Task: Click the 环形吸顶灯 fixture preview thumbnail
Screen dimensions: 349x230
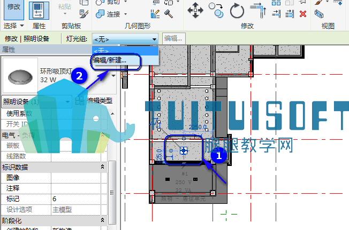Action: [20, 75]
